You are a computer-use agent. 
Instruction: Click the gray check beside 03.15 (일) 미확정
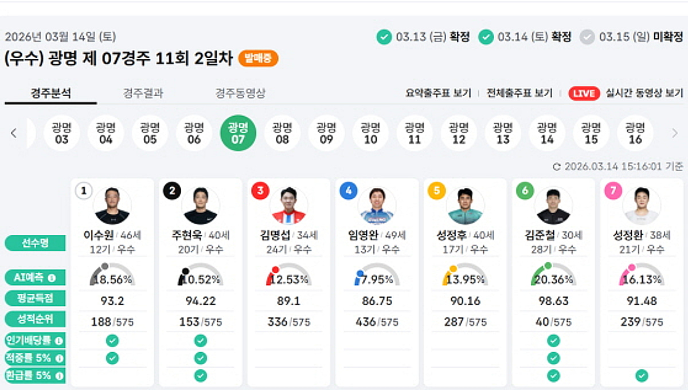tap(588, 35)
